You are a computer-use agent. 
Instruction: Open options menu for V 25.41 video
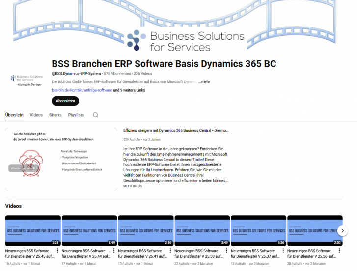170,251
